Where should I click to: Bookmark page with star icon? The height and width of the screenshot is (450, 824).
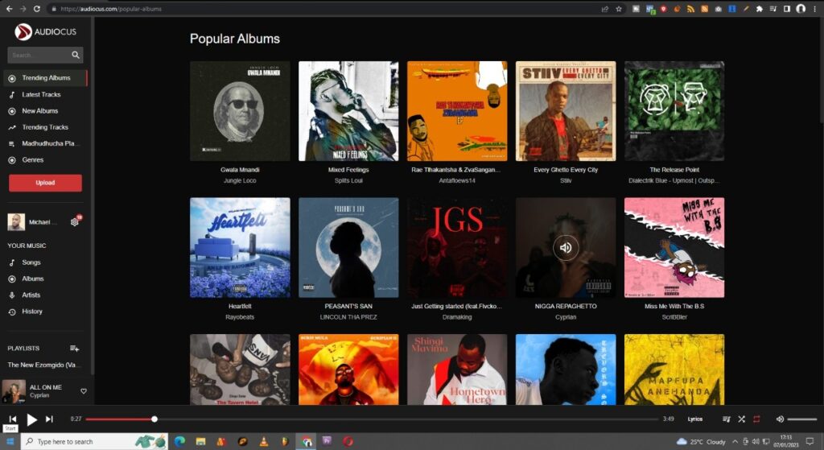[x=619, y=9]
